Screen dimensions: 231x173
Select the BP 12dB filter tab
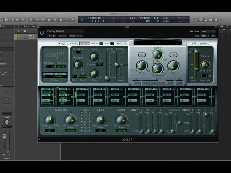pyautogui.click(x=179, y=83)
